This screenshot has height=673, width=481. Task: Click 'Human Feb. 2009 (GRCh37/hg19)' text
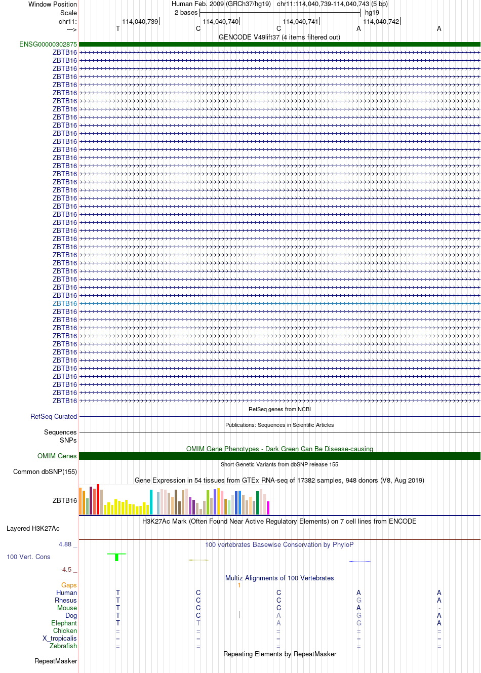pos(221,4)
